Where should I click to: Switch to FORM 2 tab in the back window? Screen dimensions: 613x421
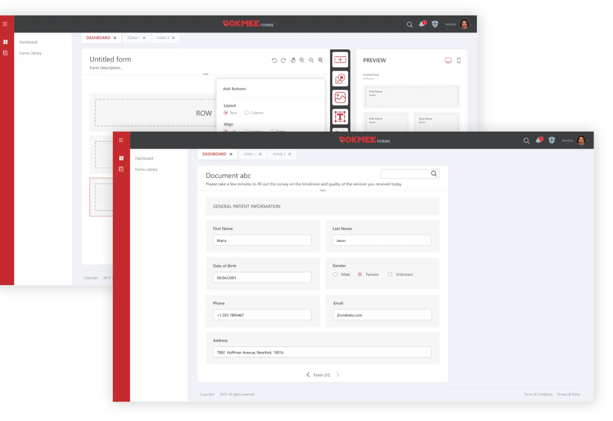[163, 38]
